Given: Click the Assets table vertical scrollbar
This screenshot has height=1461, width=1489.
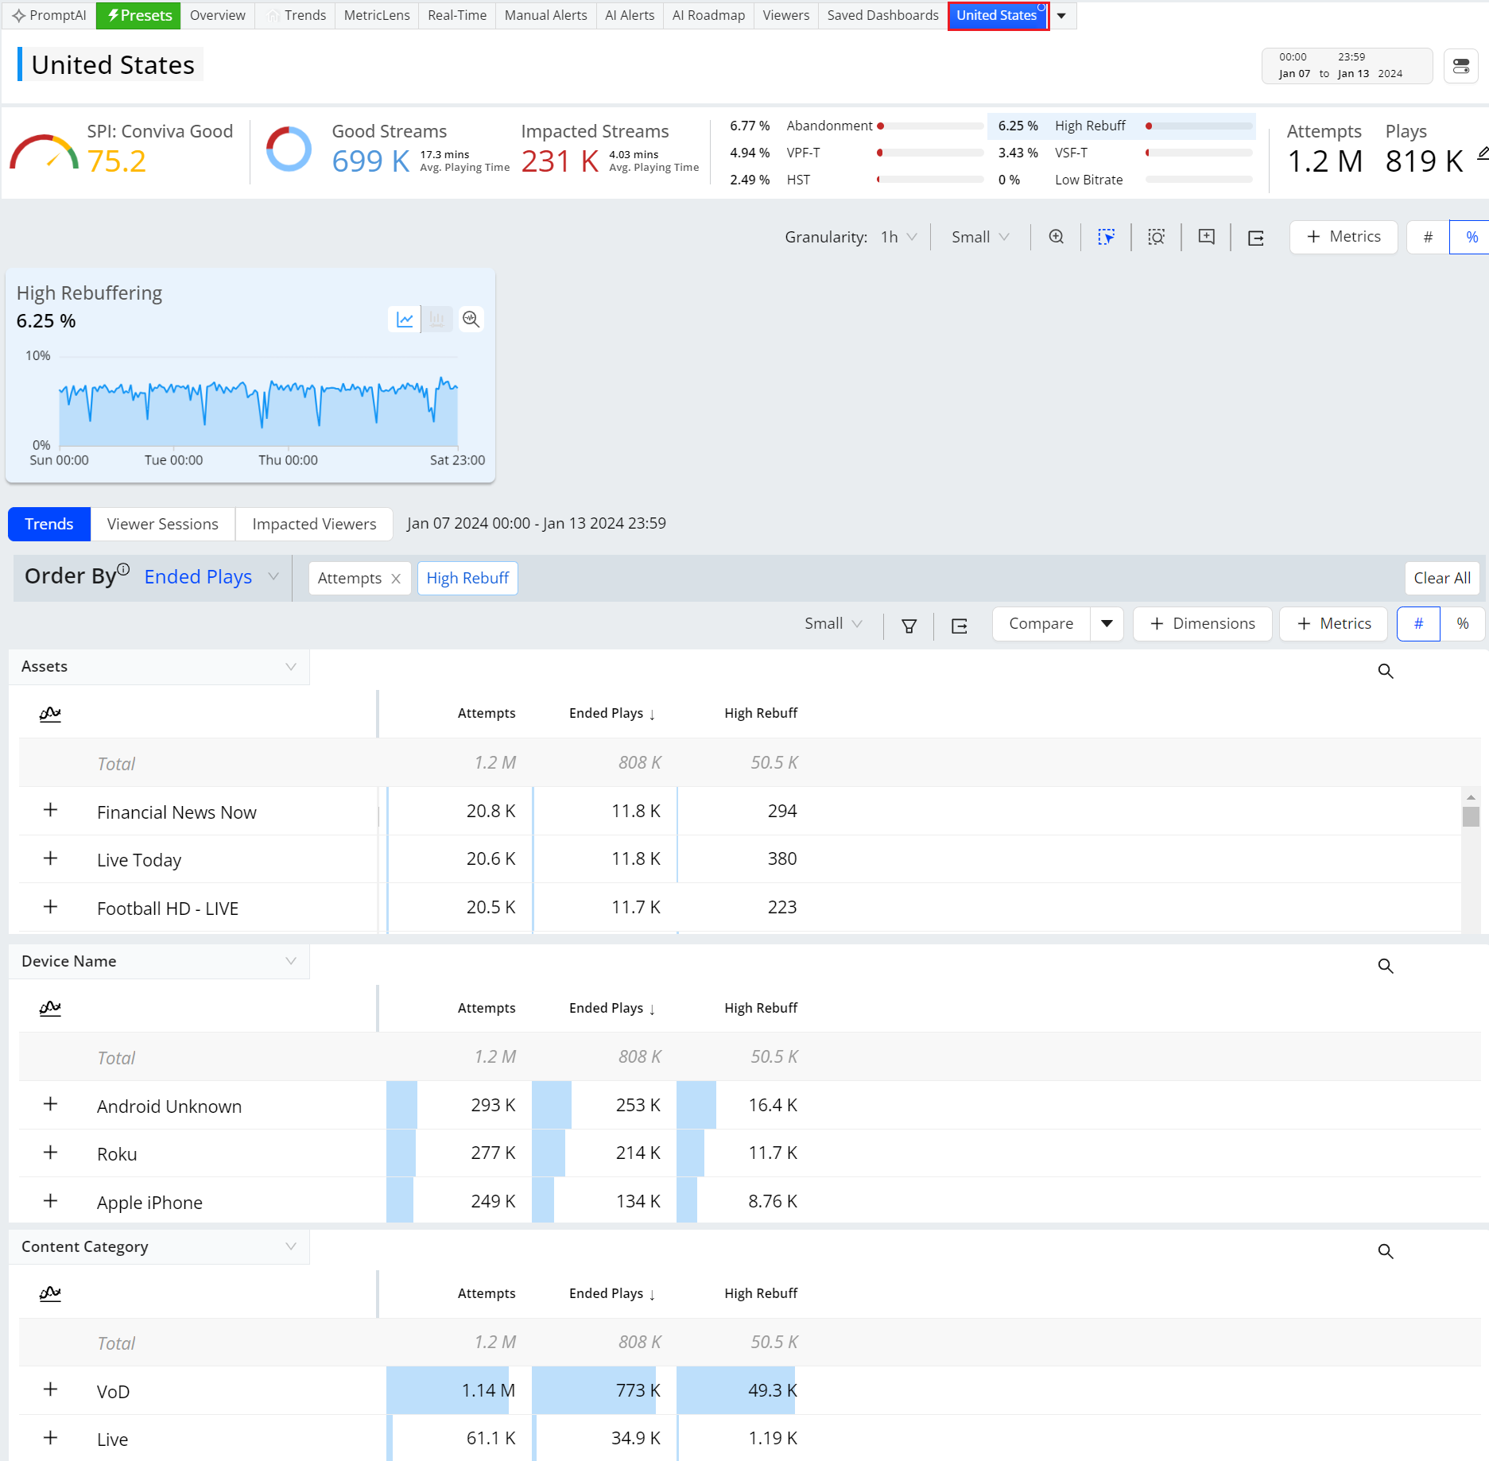Looking at the screenshot, I should (x=1471, y=816).
